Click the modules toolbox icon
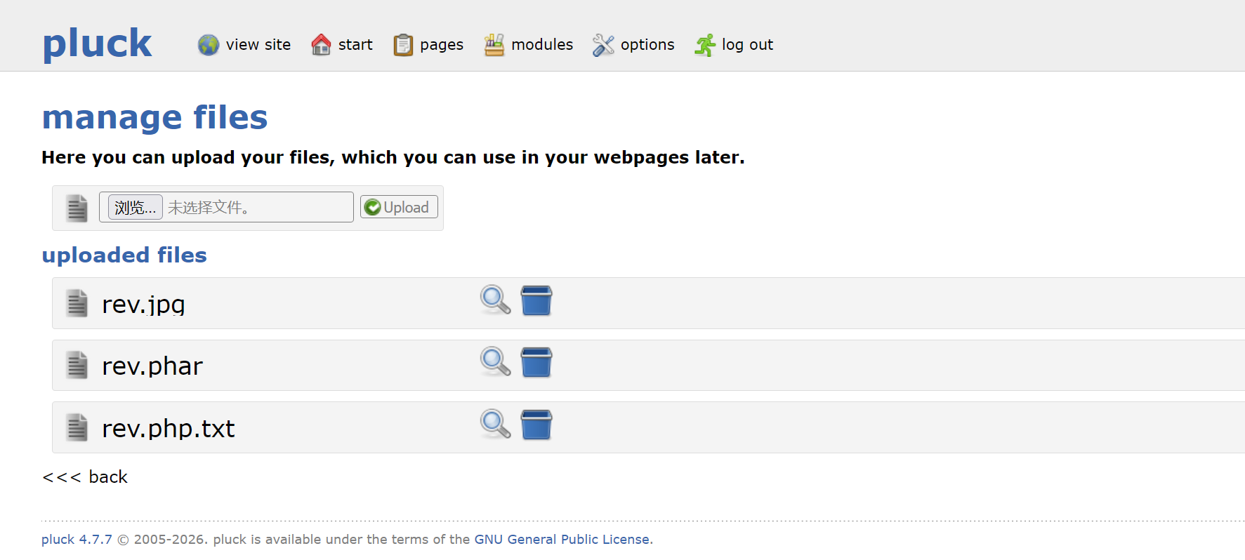Image resolution: width=1245 pixels, height=560 pixels. click(x=494, y=45)
